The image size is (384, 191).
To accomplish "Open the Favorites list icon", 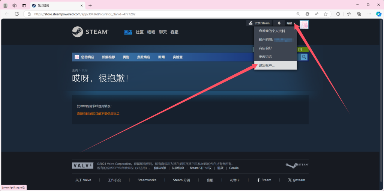I will tap(349, 14).
